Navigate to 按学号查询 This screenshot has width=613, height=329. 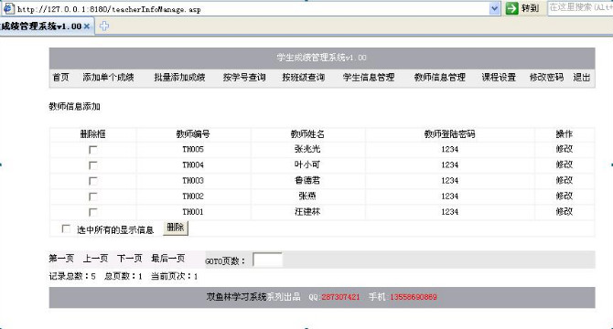(x=244, y=78)
